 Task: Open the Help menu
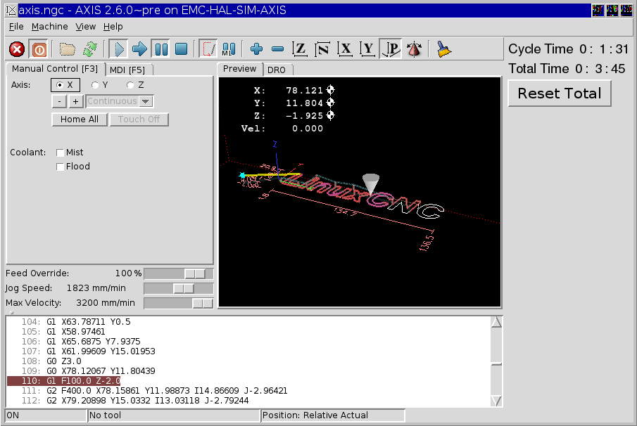113,27
